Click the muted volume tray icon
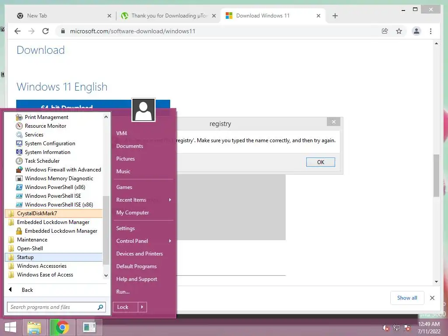This screenshot has height=336, width=448. [x=385, y=328]
